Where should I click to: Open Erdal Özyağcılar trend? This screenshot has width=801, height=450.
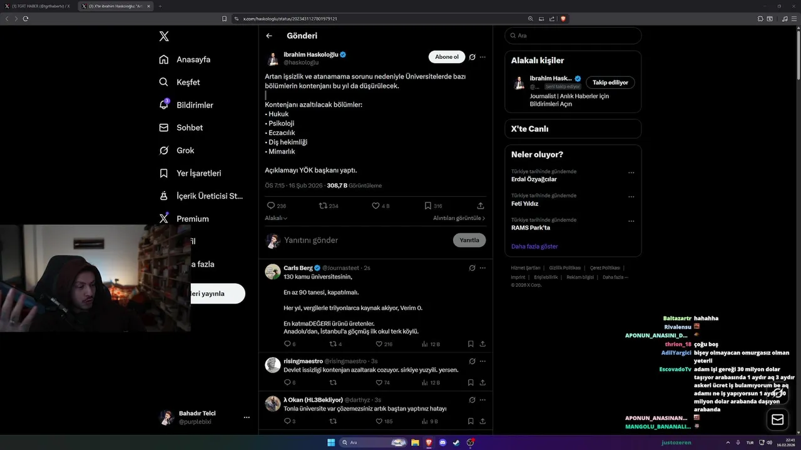point(534,179)
